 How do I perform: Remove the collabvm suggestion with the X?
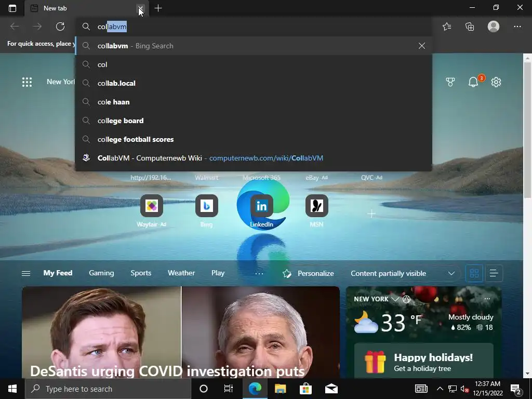pos(422,46)
